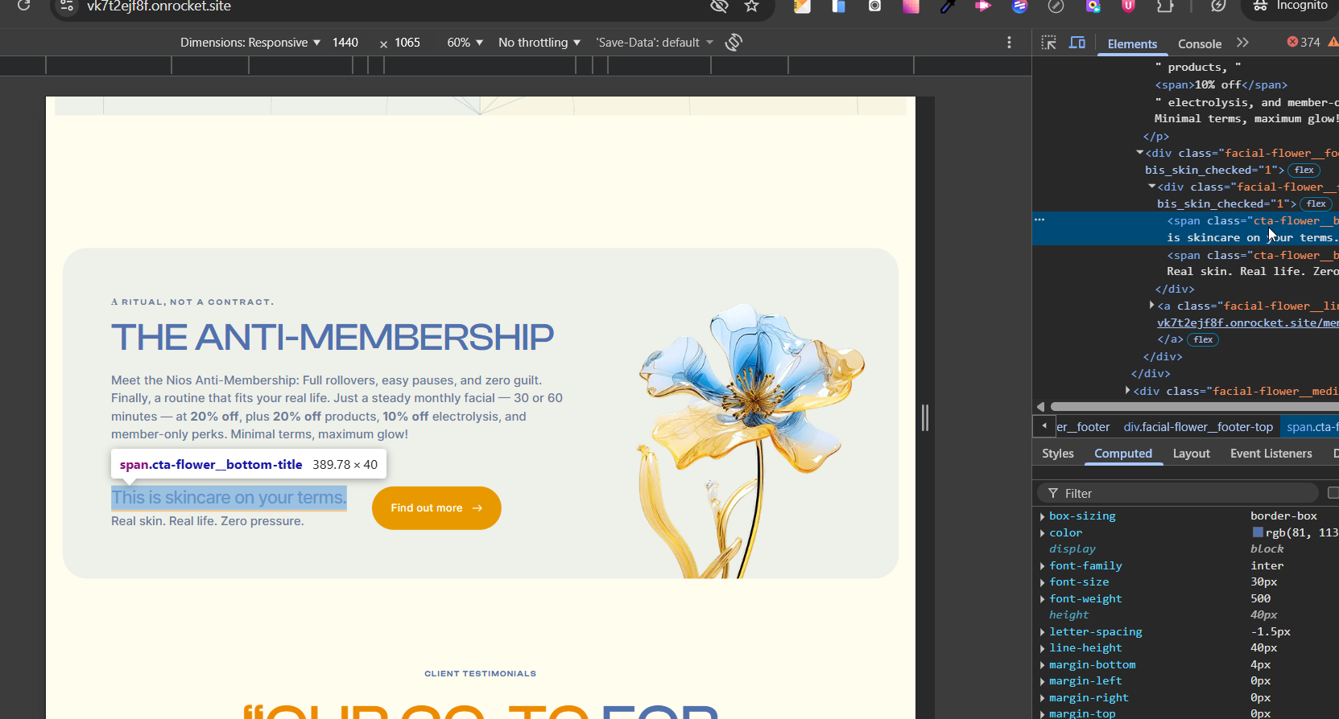Image resolution: width=1339 pixels, height=719 pixels.
Task: Activate the inspect element selector tool
Action: tap(1048, 43)
